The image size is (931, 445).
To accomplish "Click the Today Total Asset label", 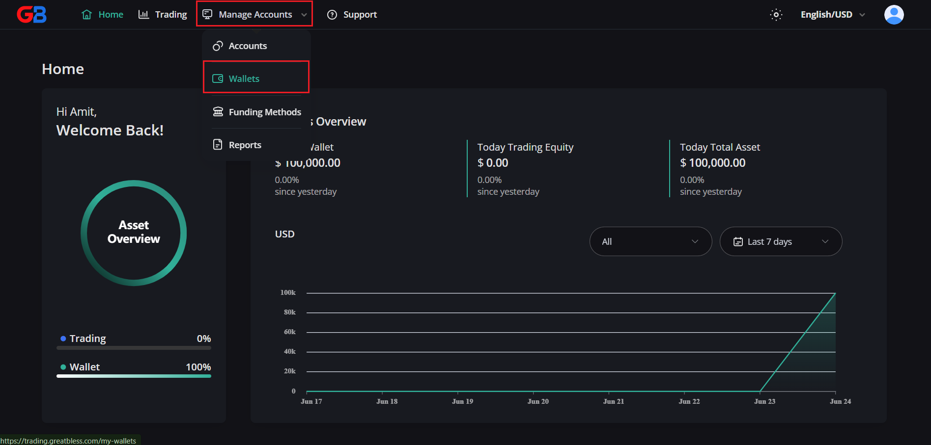I will [x=720, y=147].
